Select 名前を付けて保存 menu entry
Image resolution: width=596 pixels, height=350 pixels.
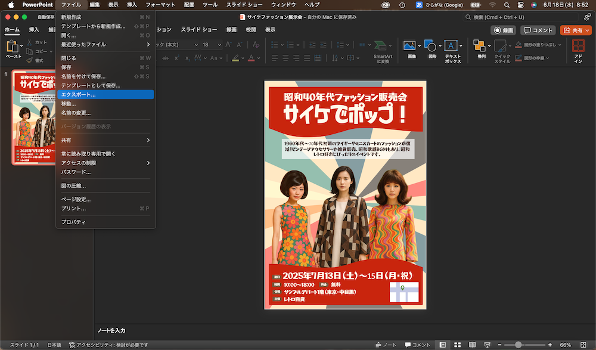tap(105, 76)
